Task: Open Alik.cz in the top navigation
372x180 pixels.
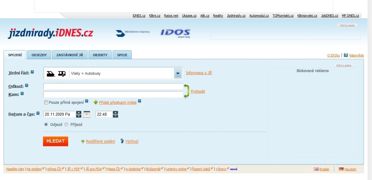Action: (205, 16)
